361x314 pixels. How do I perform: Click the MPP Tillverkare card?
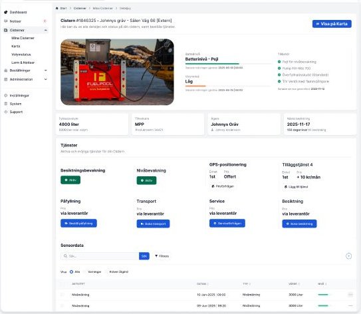pyautogui.click(x=168, y=124)
